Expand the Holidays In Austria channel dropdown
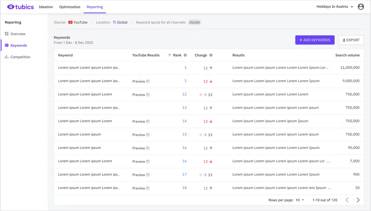The width and height of the screenshot is (371, 211). pos(352,7)
